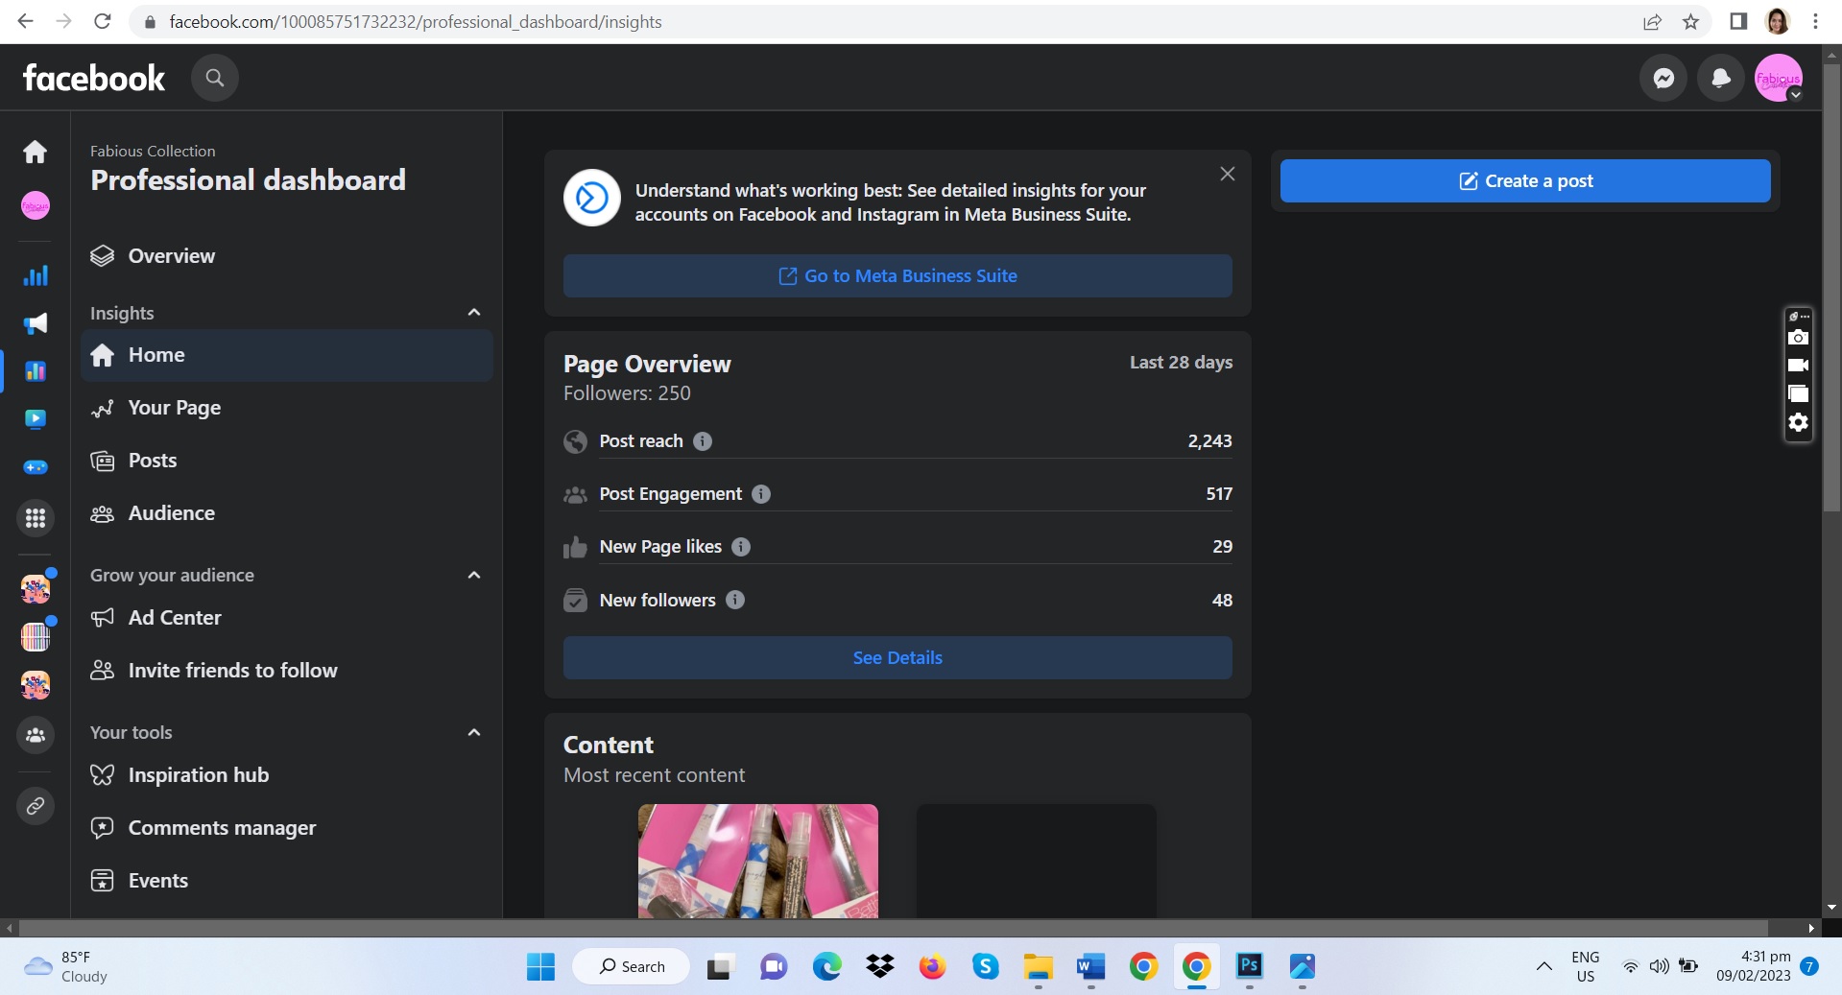The width and height of the screenshot is (1842, 995).
Task: Open the weather widget showing 85°F Cloudy
Action: (x=65, y=966)
